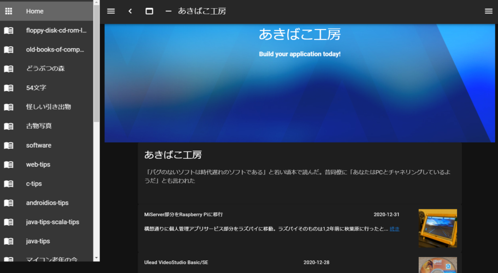Click the window square icon in toolbar
Screen dimensions: 498x273
(x=149, y=11)
